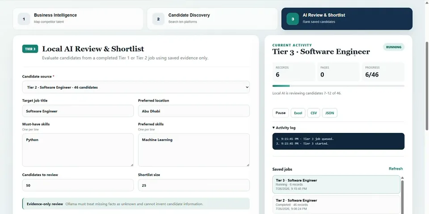Screen dimensions: 429x214
Task: Click the PROGRESS 6/46 card
Action: point(383,72)
